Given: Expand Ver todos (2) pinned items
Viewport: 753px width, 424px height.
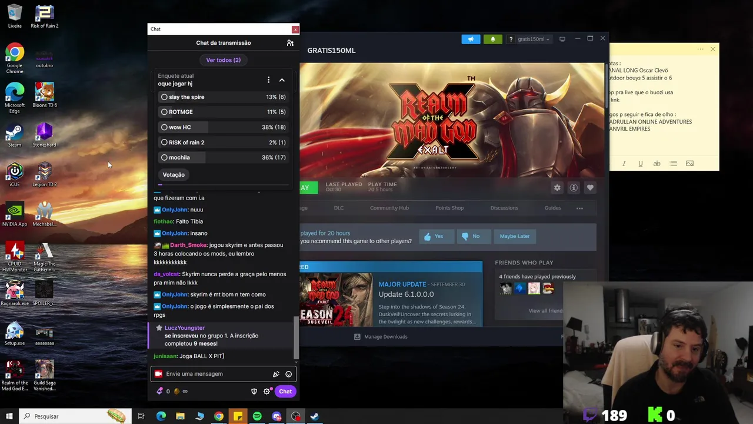Looking at the screenshot, I should coord(224,60).
